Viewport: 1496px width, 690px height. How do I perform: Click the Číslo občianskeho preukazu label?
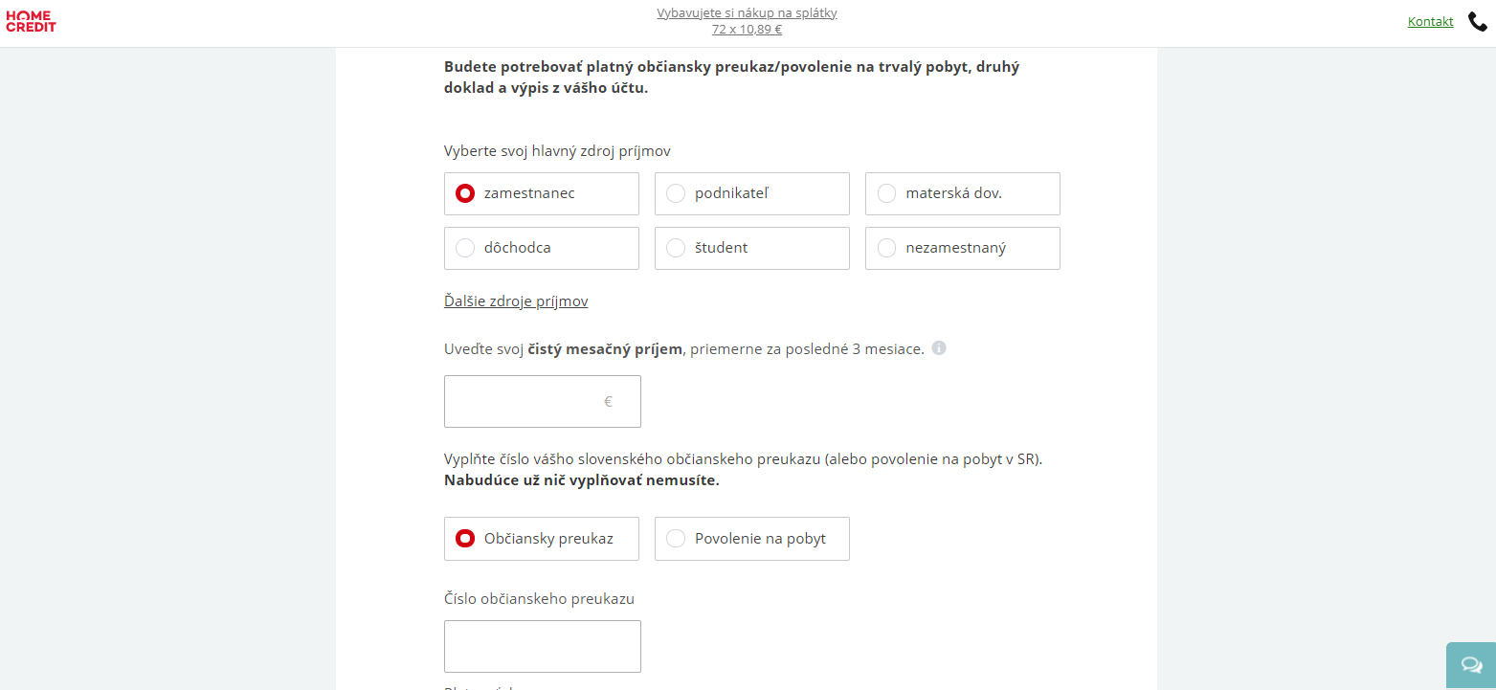[x=539, y=599]
